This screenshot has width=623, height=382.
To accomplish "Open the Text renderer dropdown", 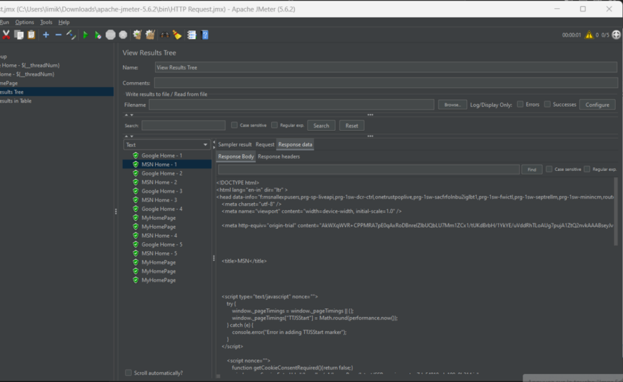I will (167, 145).
